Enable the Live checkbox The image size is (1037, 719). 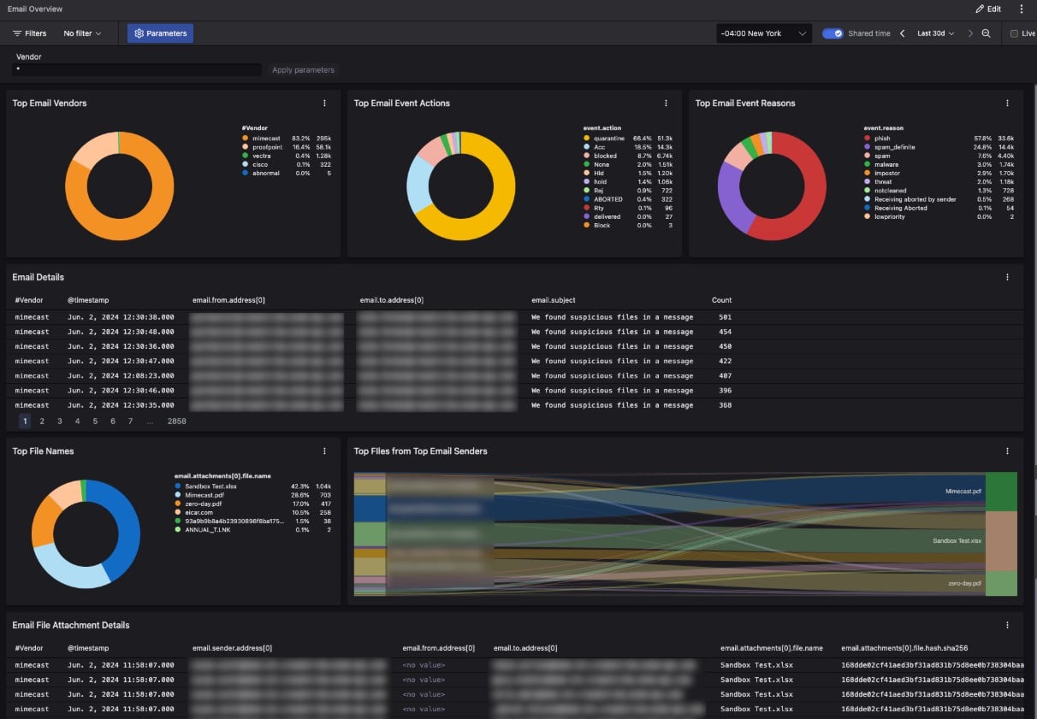1014,33
